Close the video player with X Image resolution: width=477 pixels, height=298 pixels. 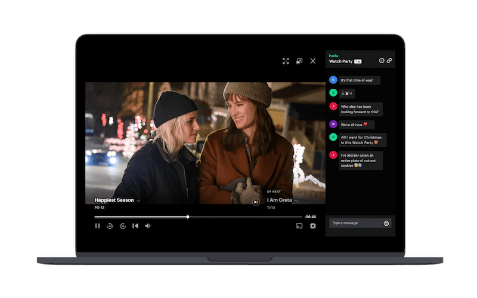[312, 61]
